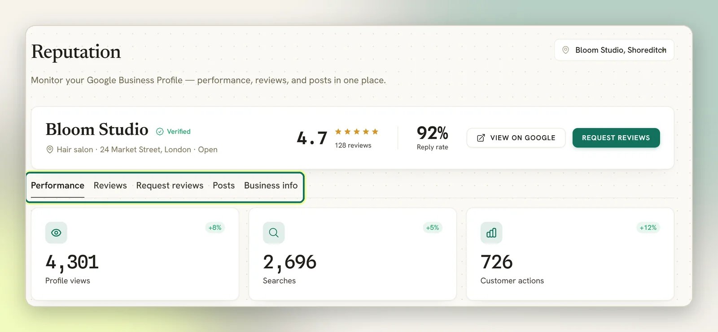
Task: Click the green Request Reviews button
Action: coord(616,138)
